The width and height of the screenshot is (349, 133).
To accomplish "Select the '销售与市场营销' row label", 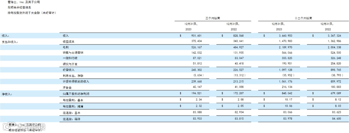I will (x=73, y=53).
